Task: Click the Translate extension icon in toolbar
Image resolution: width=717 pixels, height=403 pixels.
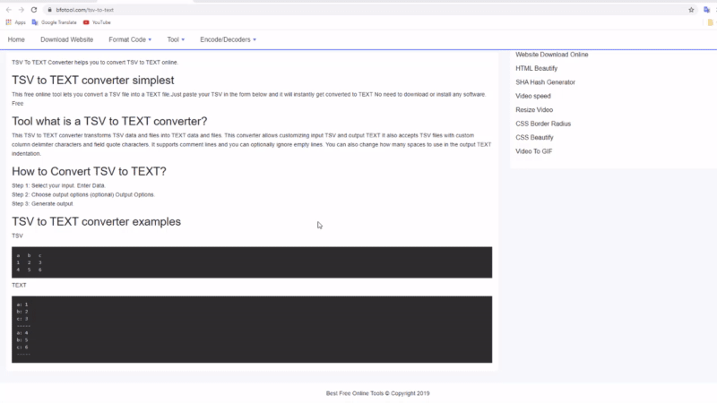Action: click(x=708, y=10)
